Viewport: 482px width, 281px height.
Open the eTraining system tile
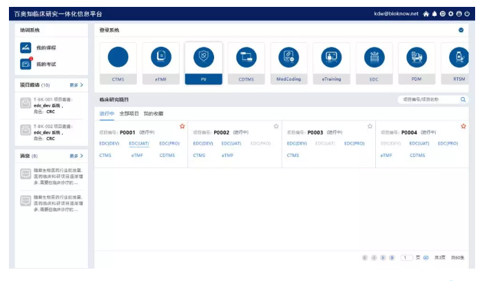click(331, 58)
